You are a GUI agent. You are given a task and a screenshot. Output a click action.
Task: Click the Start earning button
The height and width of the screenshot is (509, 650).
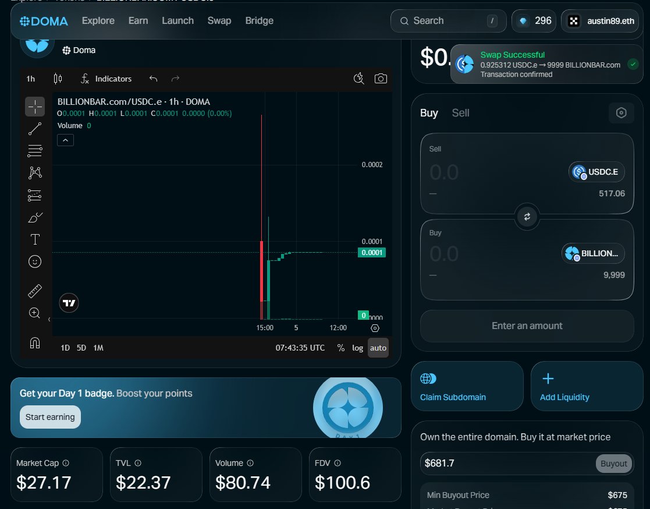50,417
